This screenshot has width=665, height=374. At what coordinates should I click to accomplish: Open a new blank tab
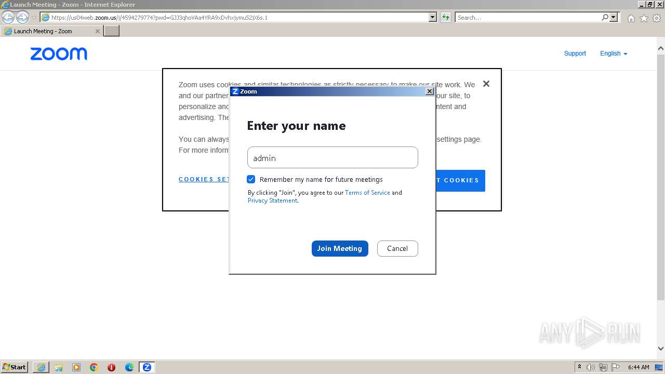pos(112,31)
